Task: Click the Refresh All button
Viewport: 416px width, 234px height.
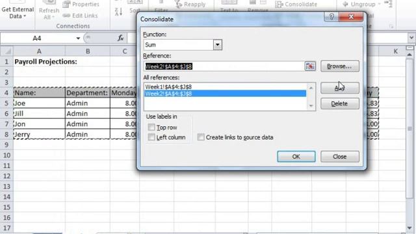Action: [49, 10]
